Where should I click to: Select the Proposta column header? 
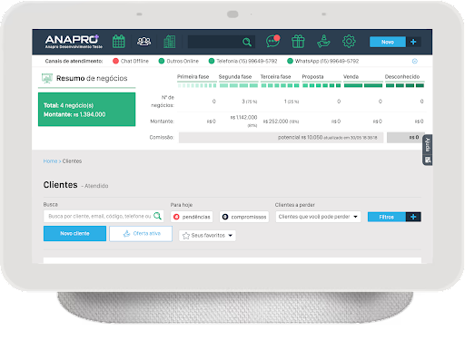click(x=312, y=77)
